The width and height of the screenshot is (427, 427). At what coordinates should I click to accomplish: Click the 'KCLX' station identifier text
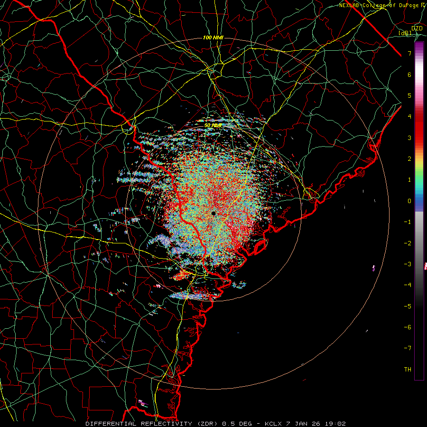[x=273, y=424]
